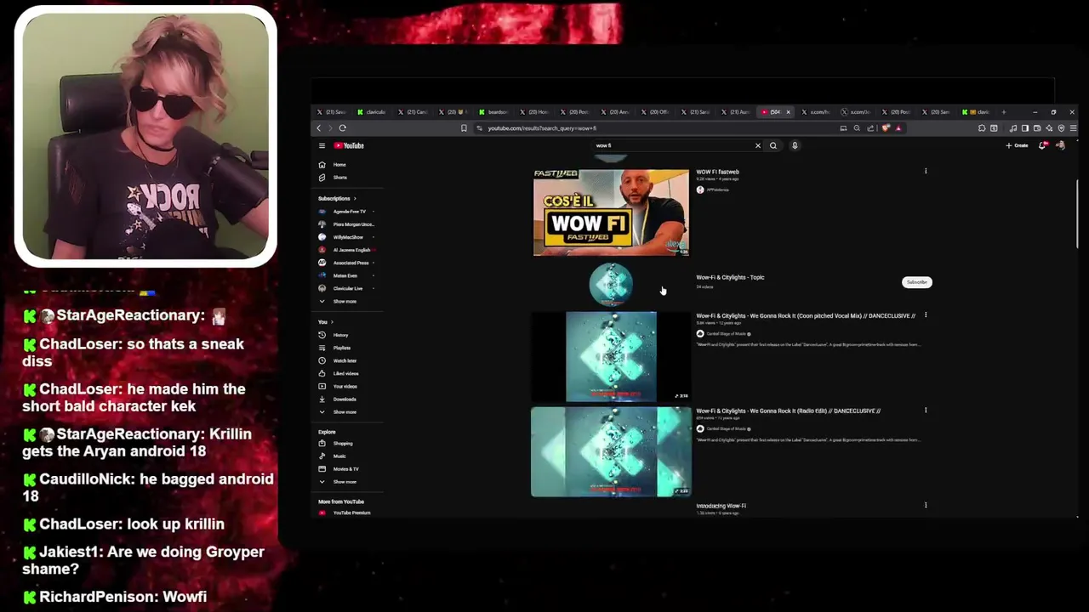Open Shopping under Explore
Viewport: 1089px width, 612px height.
click(349, 444)
